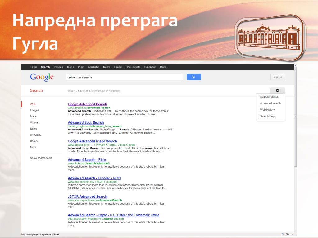Click www.flickr.com/search/advanced/ URL text

click(89, 163)
